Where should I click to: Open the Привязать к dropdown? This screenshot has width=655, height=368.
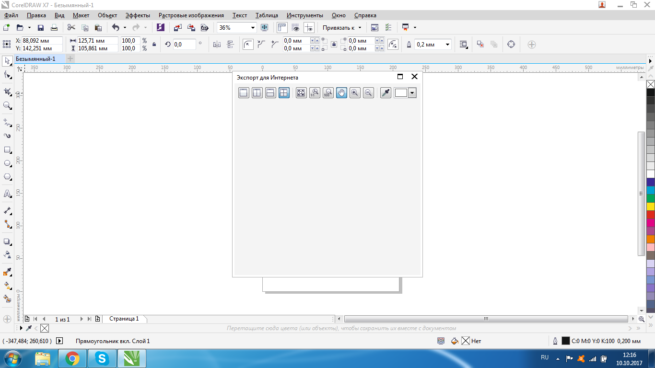tap(342, 28)
